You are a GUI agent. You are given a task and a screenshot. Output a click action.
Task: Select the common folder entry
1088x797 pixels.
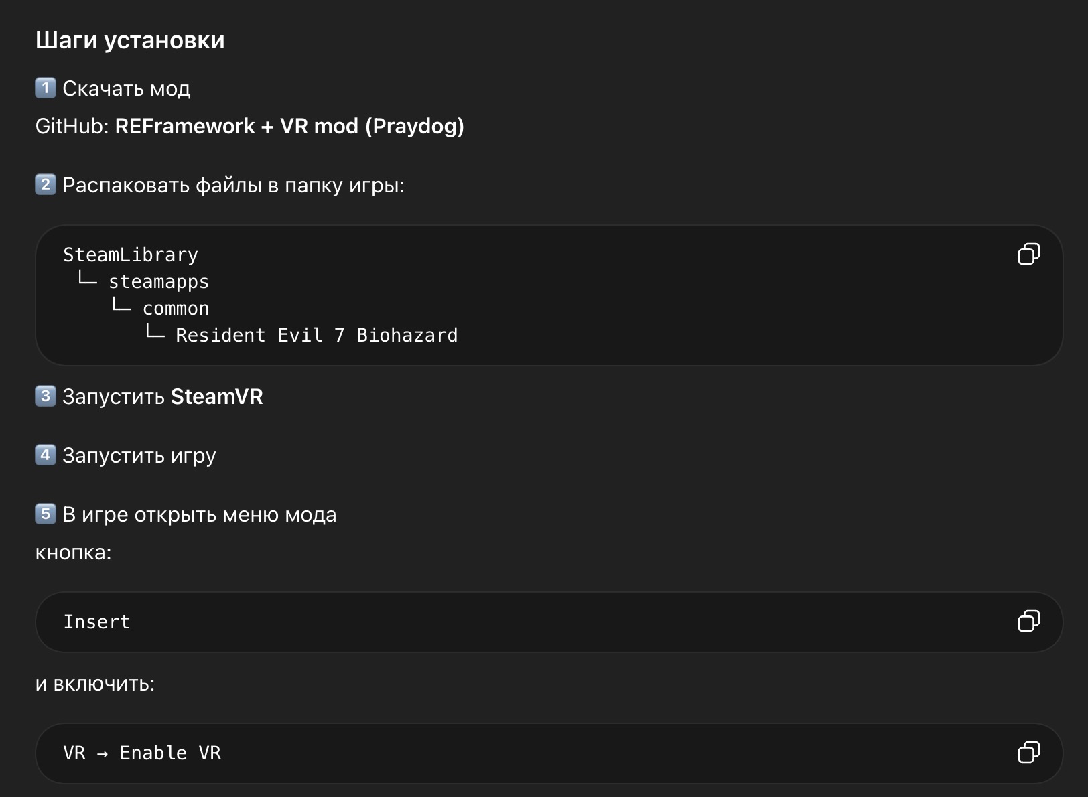click(x=176, y=308)
